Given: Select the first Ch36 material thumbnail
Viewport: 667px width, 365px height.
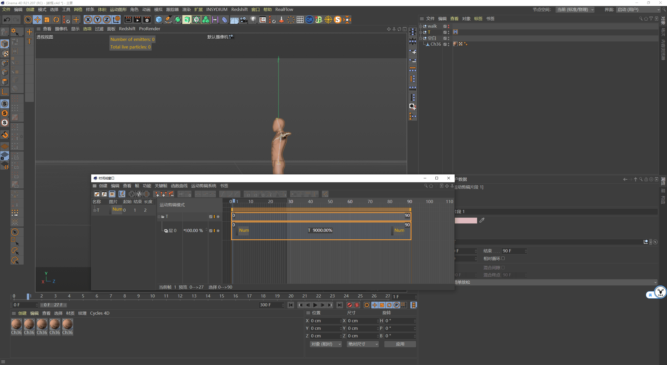Looking at the screenshot, I should point(16,325).
